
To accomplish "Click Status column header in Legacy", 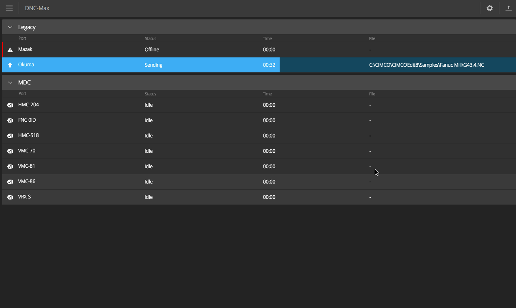I will (x=151, y=38).
